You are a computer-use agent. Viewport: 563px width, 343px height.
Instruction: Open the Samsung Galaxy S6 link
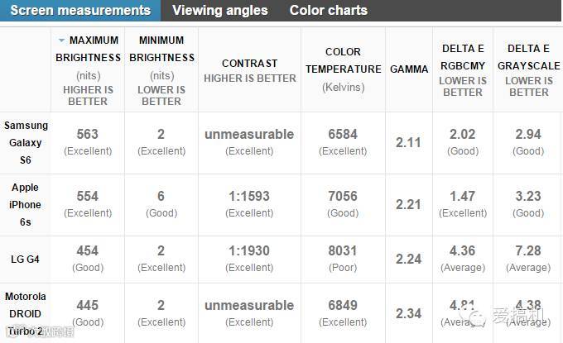[26, 142]
